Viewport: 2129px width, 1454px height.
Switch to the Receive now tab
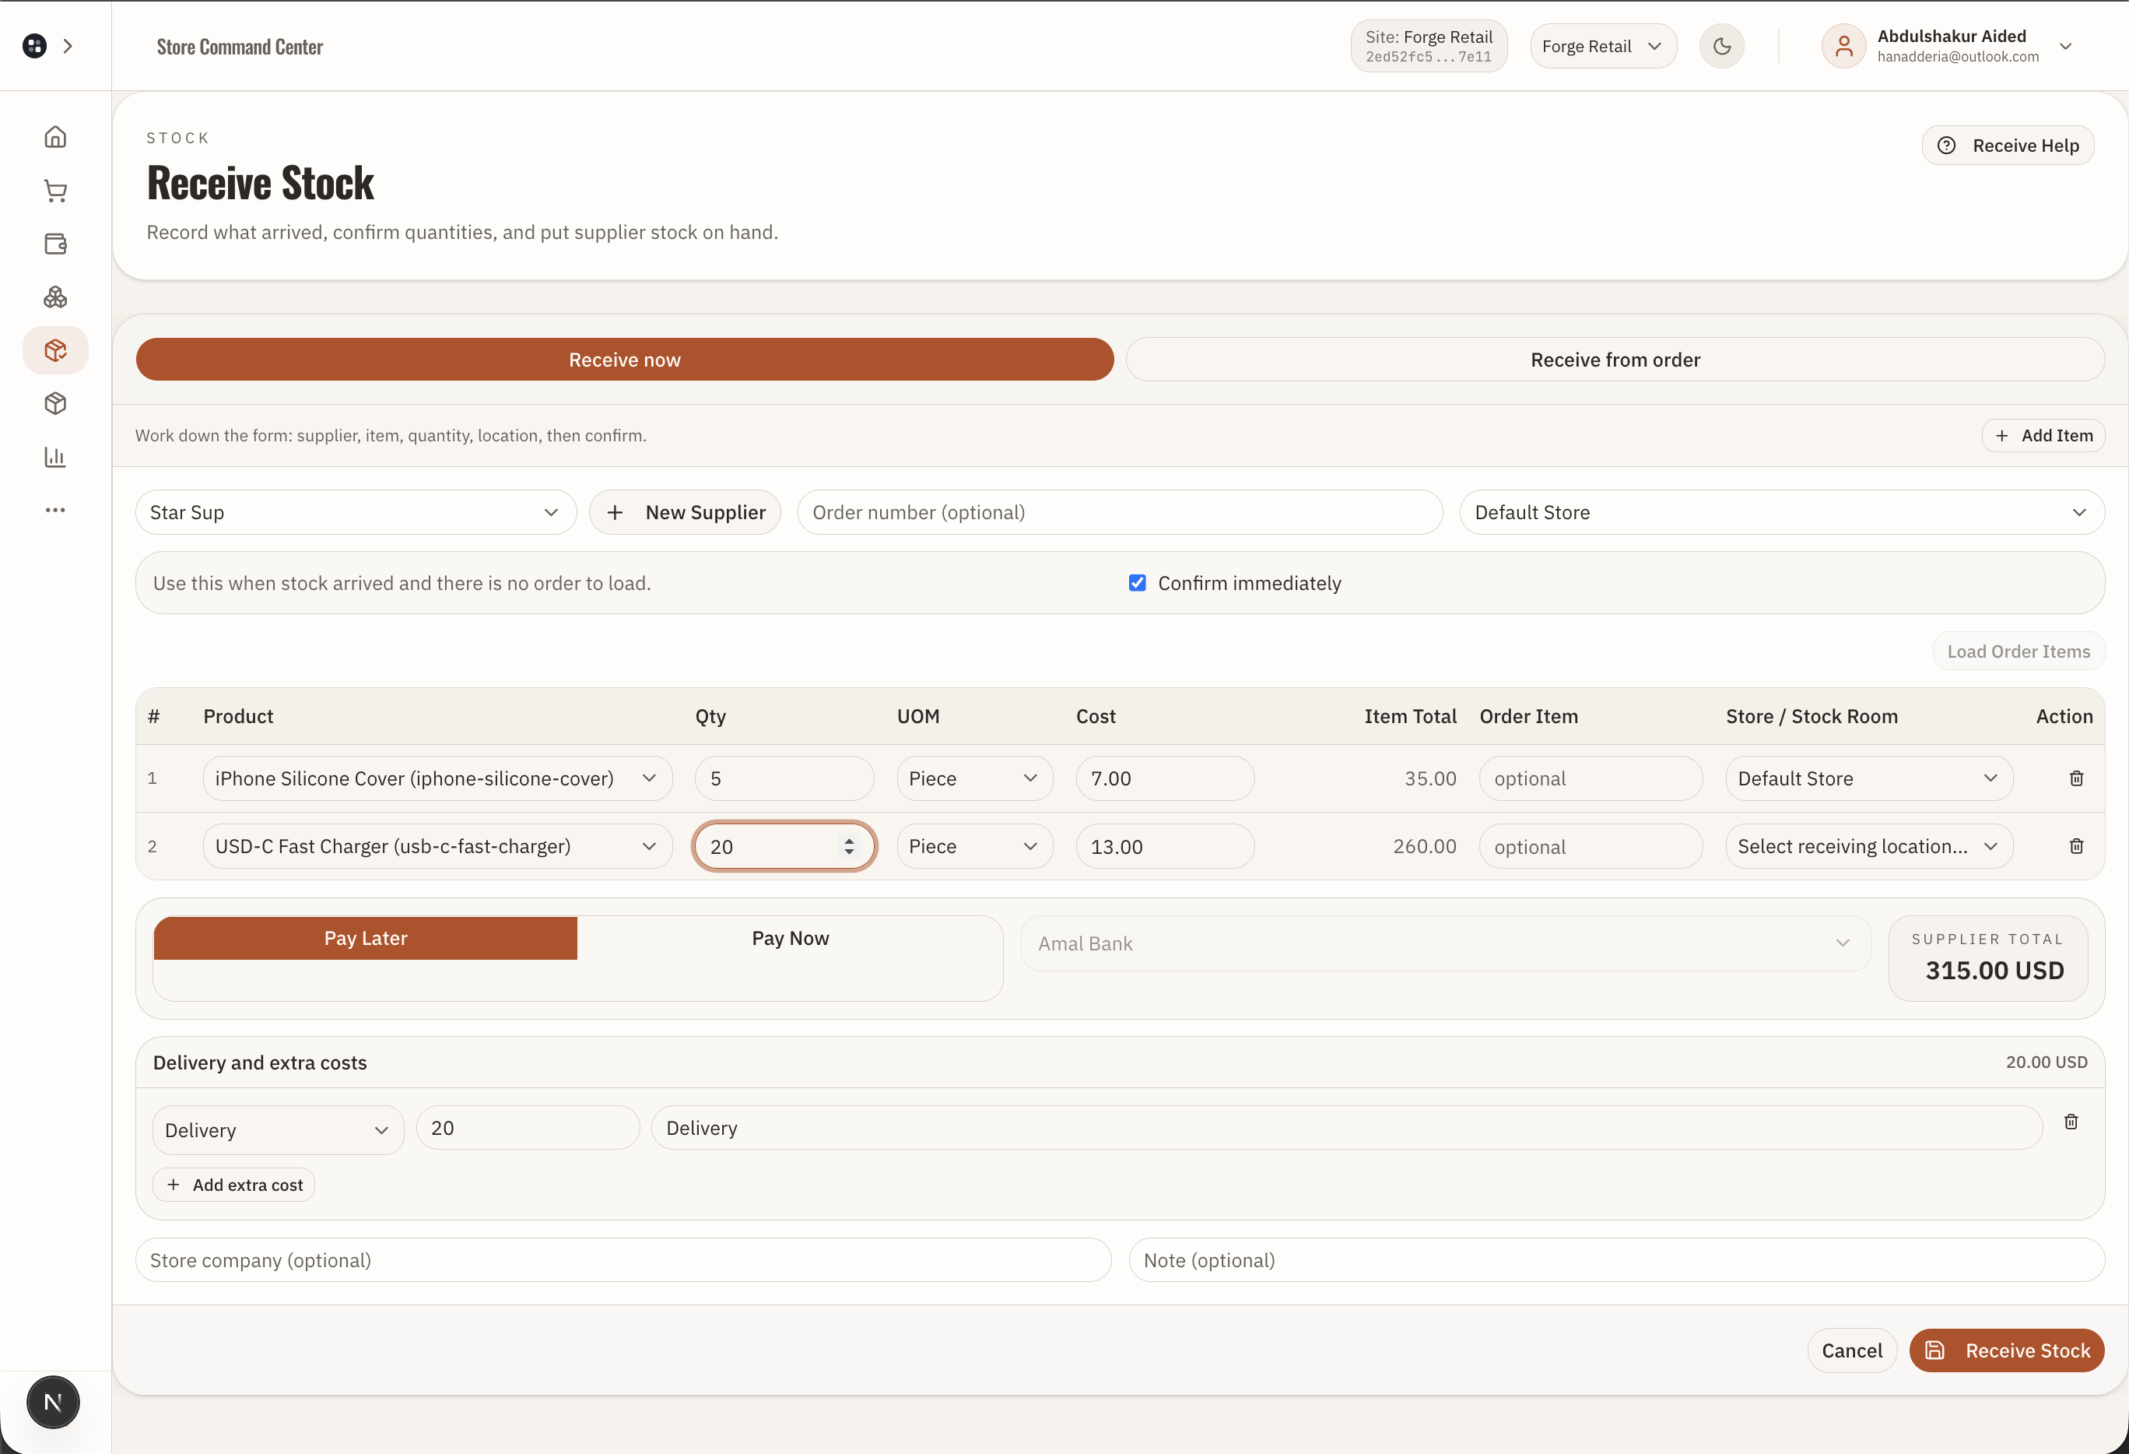tap(625, 359)
